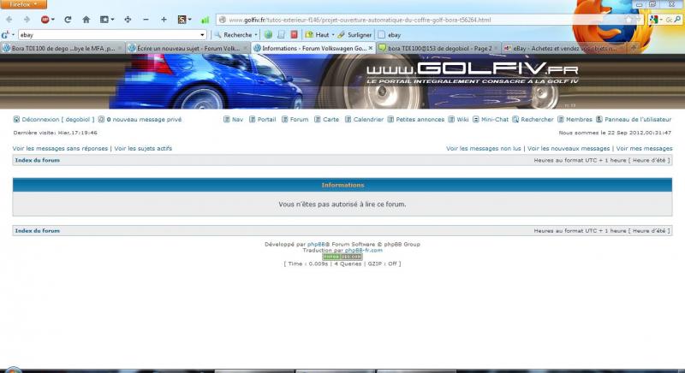The image size is (685, 373).
Task: Click bottom Index du forum breadcrumb
Action: (x=37, y=231)
